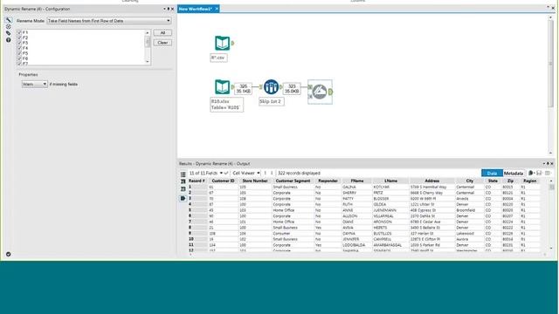559x314 pixels.
Task: Close the New Workflow1* tab
Action: coord(217,9)
